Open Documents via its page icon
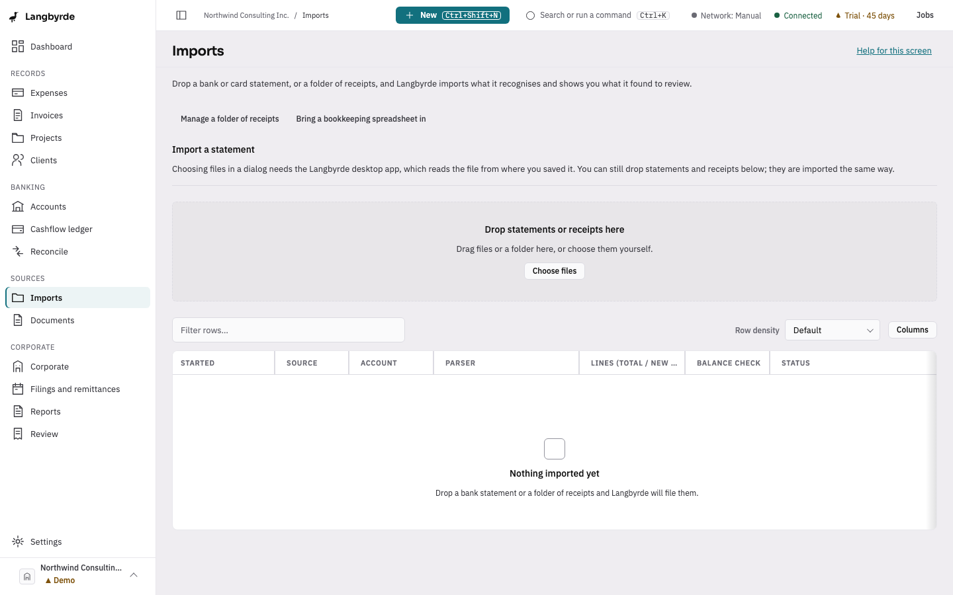Viewport: 953px width, 595px height. click(18, 320)
